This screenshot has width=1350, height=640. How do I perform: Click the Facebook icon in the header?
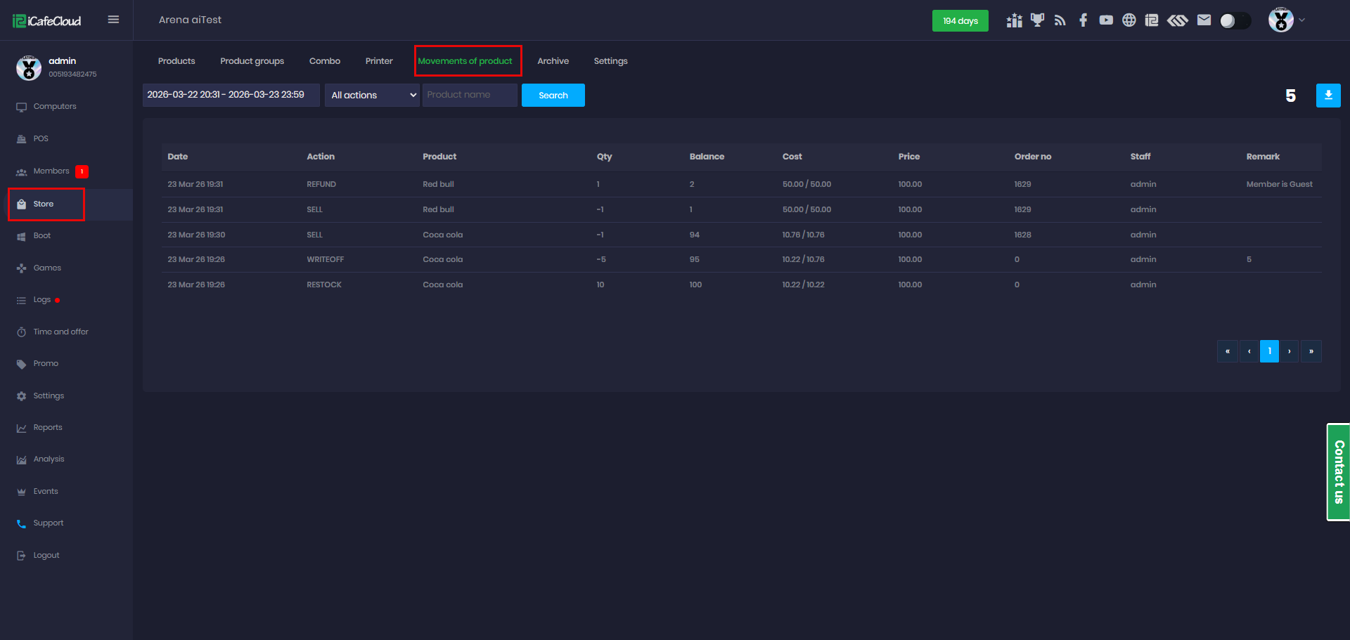click(x=1083, y=20)
